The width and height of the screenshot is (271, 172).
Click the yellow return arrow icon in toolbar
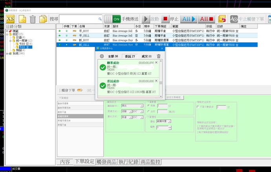tap(222, 19)
